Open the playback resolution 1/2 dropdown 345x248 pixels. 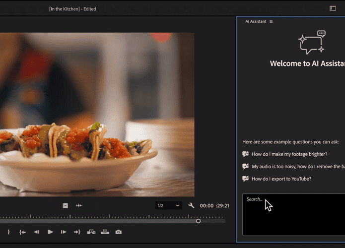pyautogui.click(x=168, y=205)
